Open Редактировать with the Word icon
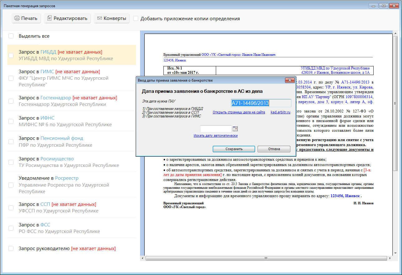This screenshot has width=402, height=275. pyautogui.click(x=67, y=18)
